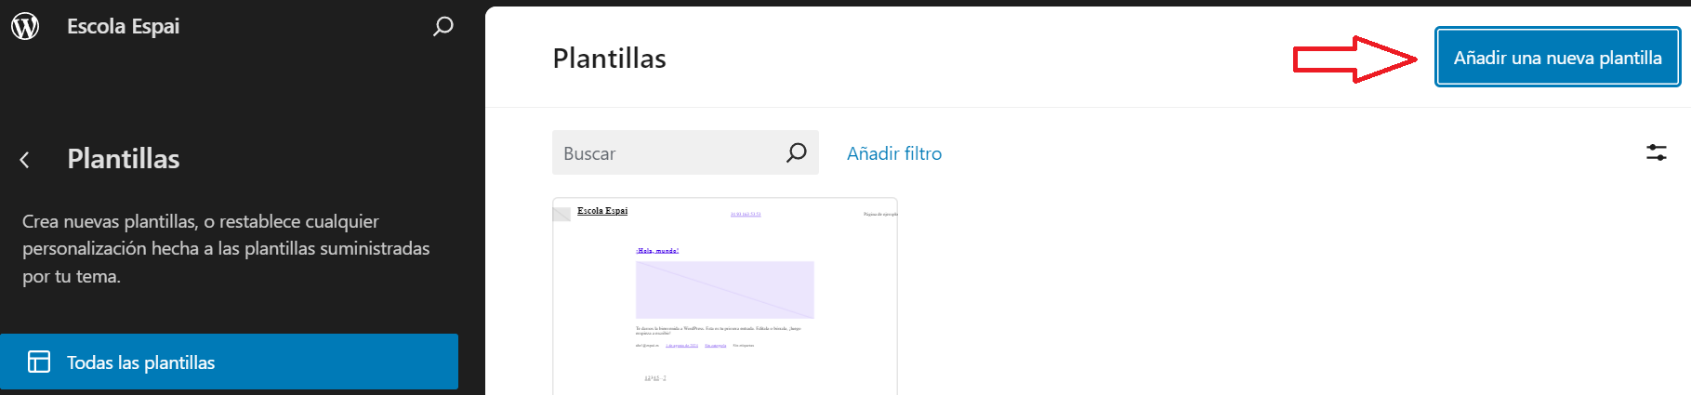The width and height of the screenshot is (1691, 395).
Task: Click the layout icon beside Todas las plantillas
Action: 39,362
